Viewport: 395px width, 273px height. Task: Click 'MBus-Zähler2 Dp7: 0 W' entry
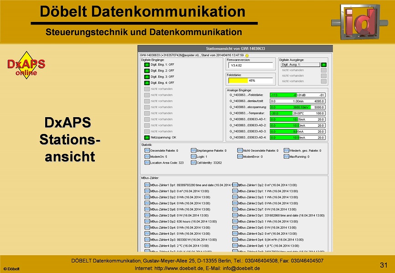coord(267,209)
